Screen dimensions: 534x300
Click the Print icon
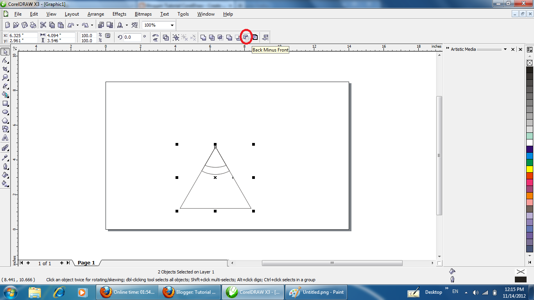tap(33, 25)
